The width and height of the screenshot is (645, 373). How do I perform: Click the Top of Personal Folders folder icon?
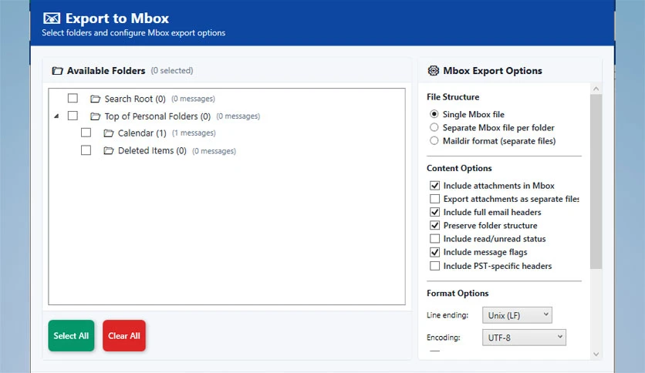96,116
